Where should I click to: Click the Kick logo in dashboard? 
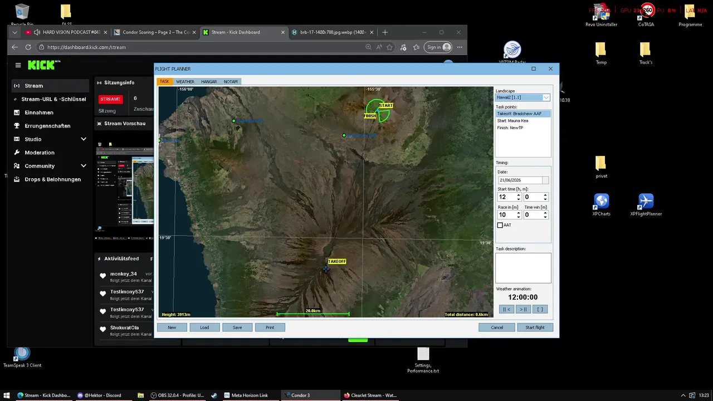[x=44, y=65]
